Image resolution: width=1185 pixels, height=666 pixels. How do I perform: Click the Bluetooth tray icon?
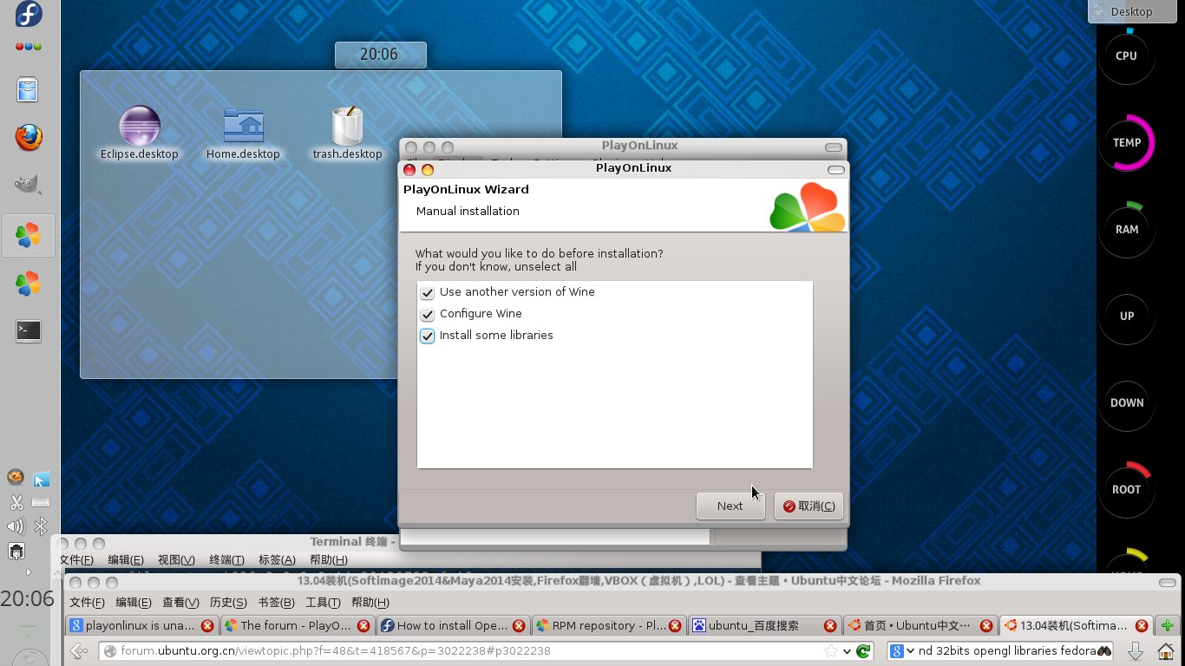pos(41,526)
